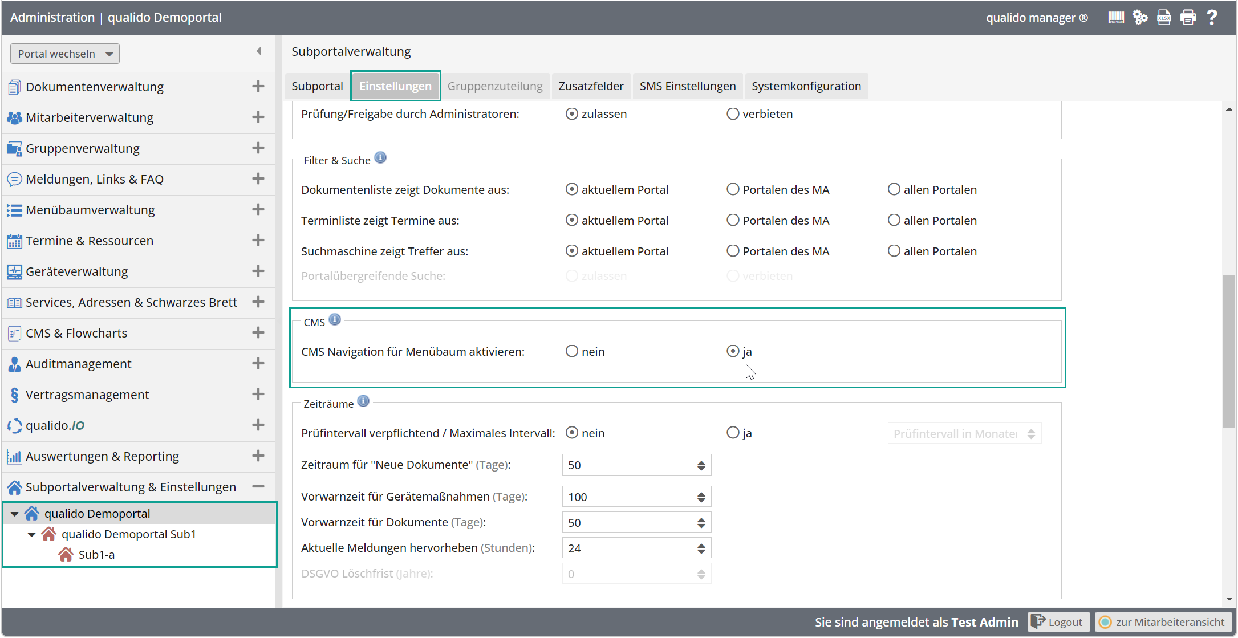This screenshot has width=1238, height=638.
Task: Click the XLSX export icon
Action: 1163,17
